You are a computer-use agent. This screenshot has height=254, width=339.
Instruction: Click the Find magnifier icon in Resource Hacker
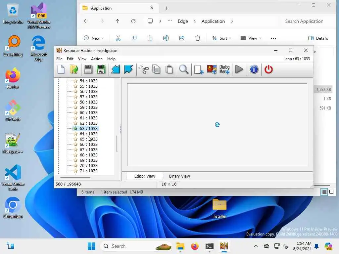[x=184, y=69]
